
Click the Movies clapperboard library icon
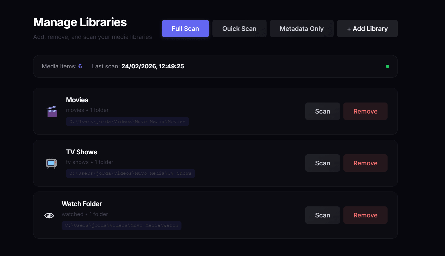pyautogui.click(x=52, y=111)
